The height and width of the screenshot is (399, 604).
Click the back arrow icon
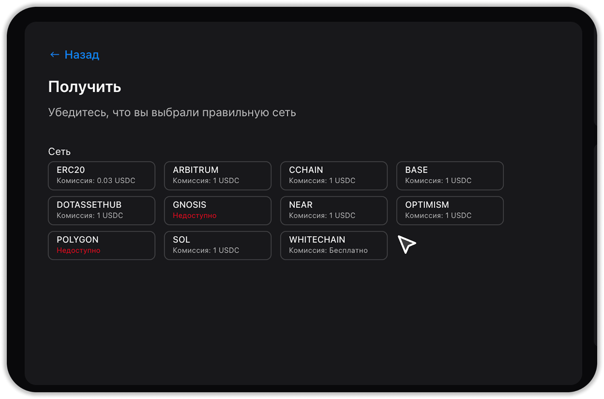tap(55, 55)
